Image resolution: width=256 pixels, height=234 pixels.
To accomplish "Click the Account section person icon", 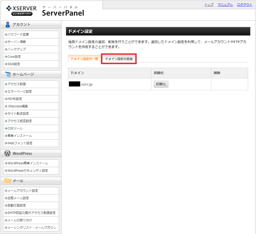I will 7,24.
